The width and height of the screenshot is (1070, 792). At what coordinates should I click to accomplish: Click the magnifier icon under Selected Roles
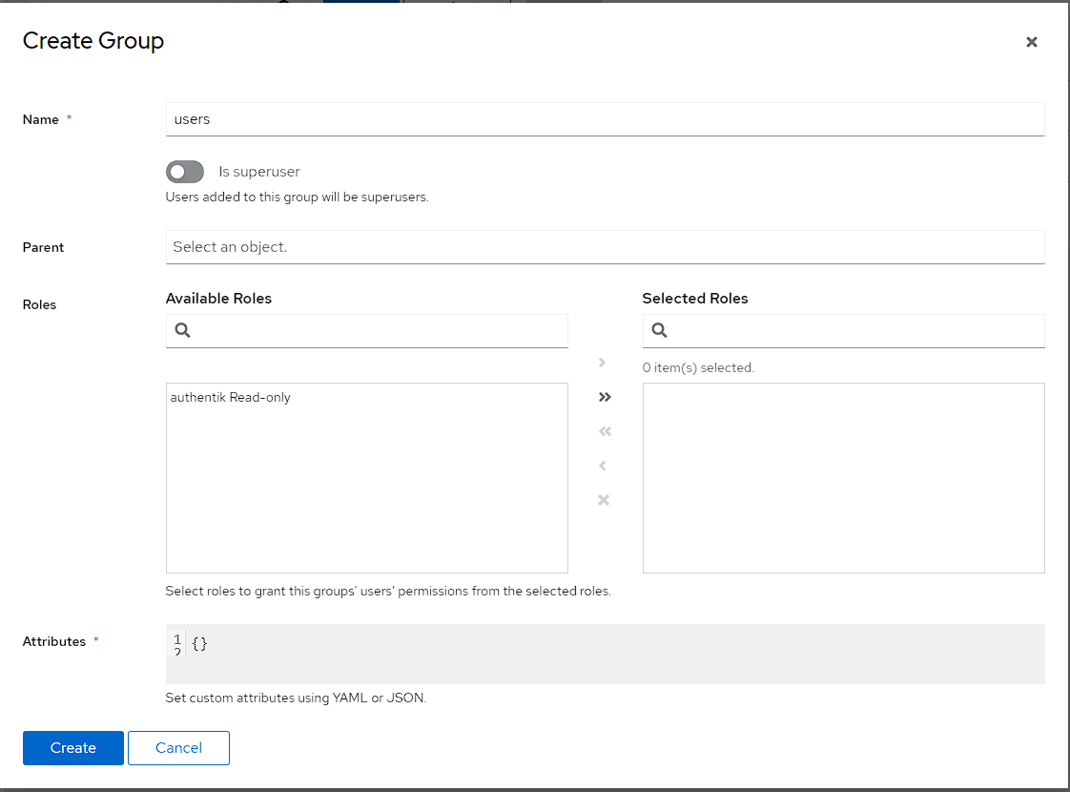point(660,331)
